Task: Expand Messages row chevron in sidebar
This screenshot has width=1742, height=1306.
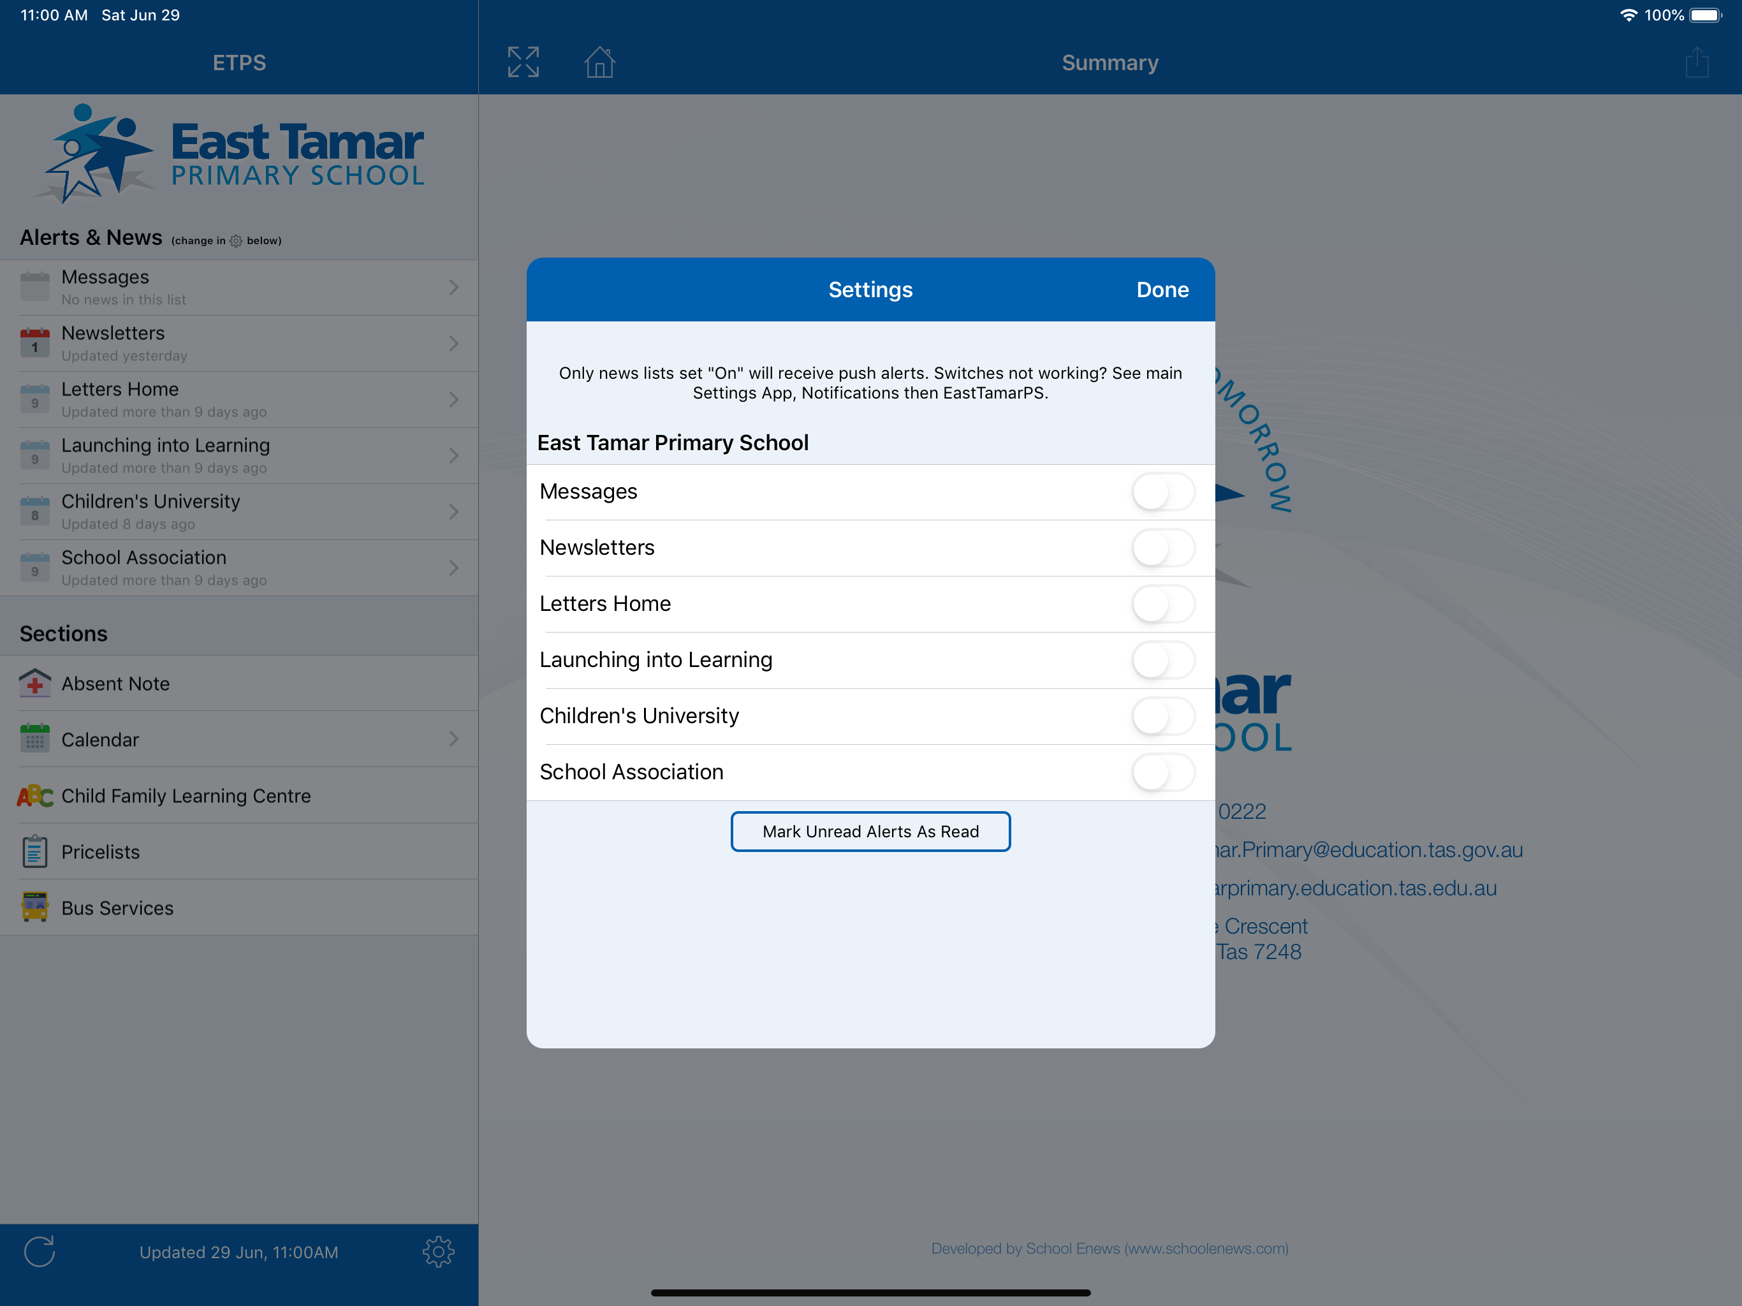Action: (453, 288)
